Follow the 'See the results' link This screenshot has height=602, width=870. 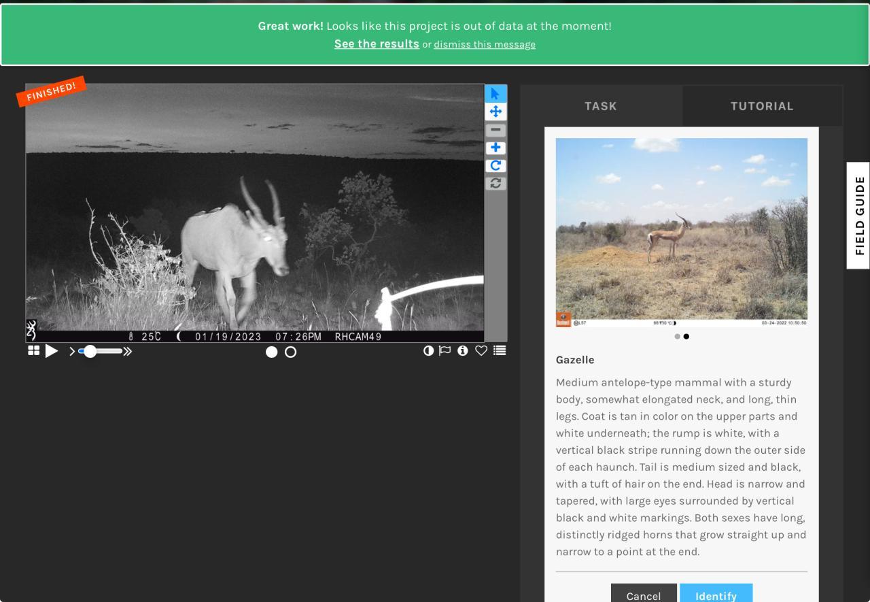point(377,44)
